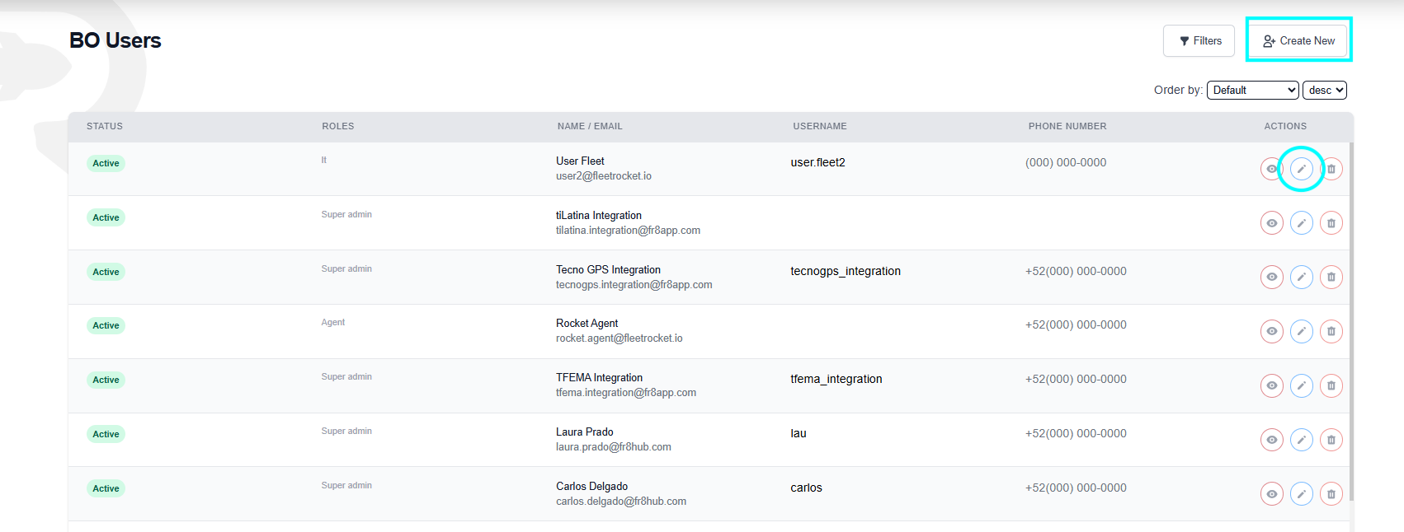1404x532 pixels.
Task: Click the STATUS column header
Action: 105,126
